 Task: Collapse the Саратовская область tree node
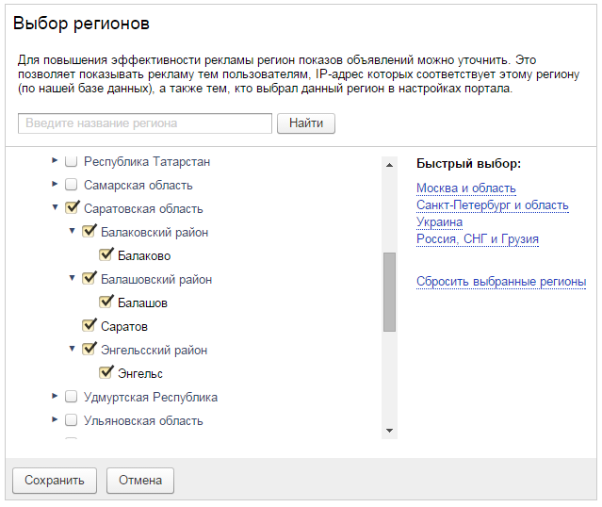click(56, 208)
